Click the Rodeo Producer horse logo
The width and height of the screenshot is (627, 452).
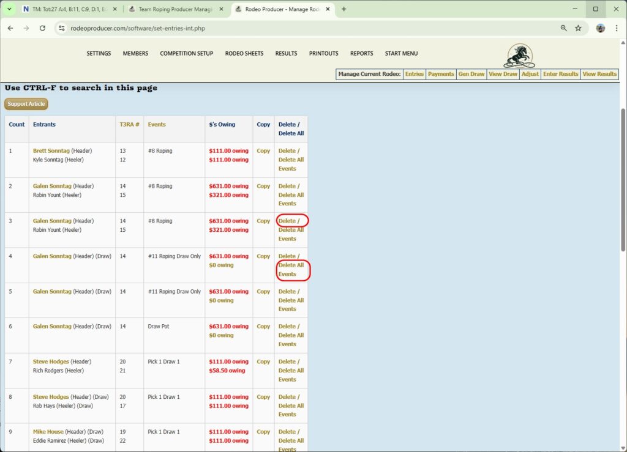[x=519, y=56]
